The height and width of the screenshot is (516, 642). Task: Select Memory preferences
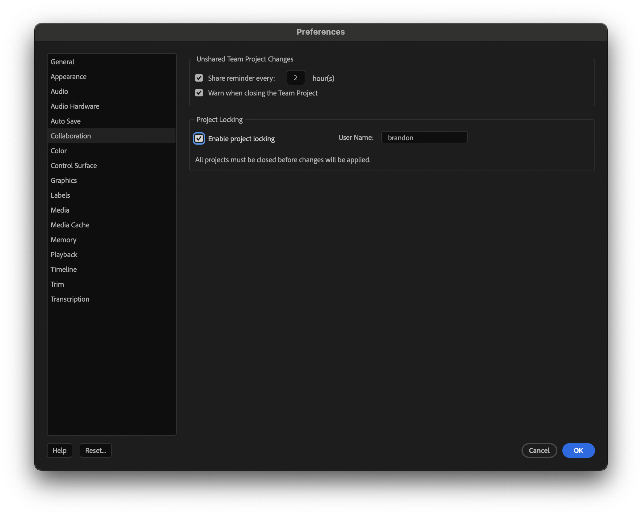click(63, 240)
